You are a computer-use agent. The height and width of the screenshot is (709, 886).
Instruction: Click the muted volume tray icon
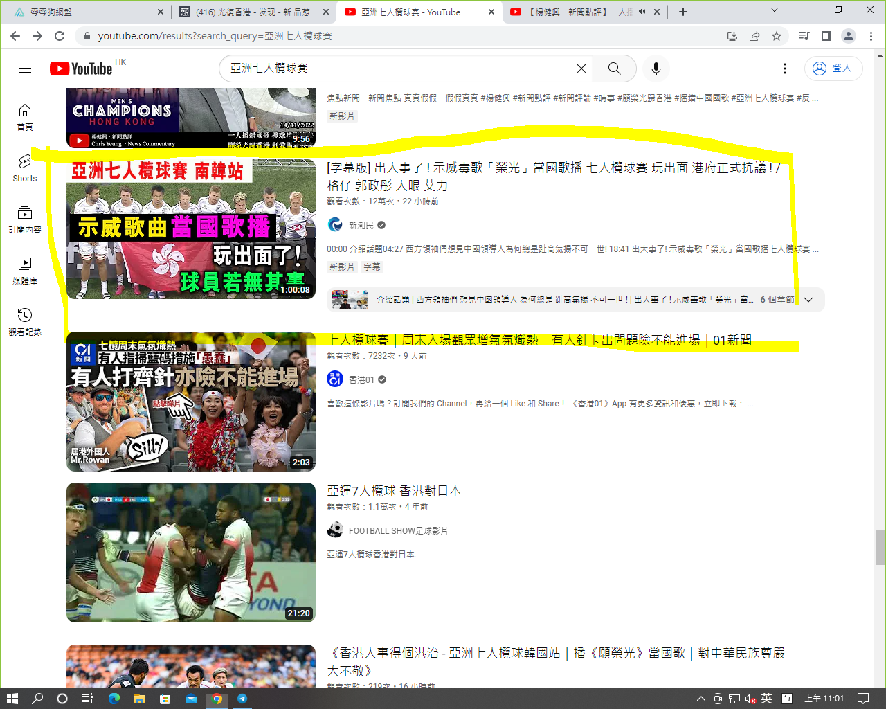[x=750, y=699]
